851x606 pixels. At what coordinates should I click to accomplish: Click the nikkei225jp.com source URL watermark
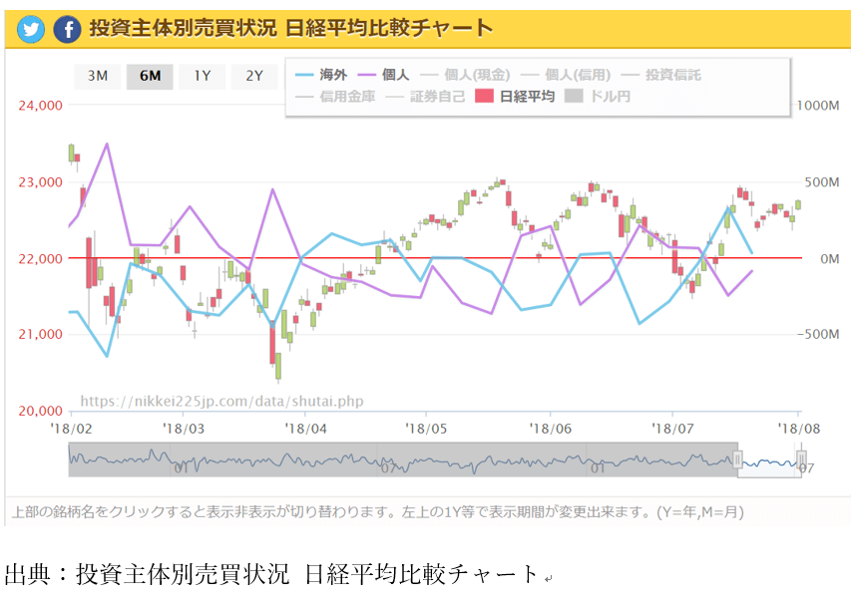coord(220,401)
